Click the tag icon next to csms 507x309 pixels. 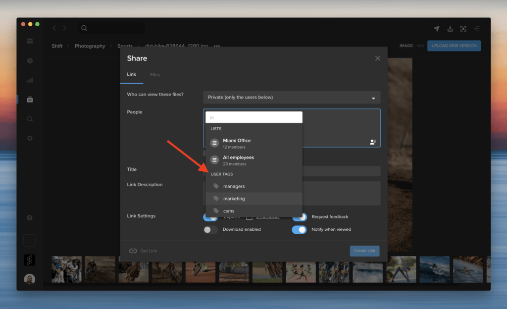[216, 211]
